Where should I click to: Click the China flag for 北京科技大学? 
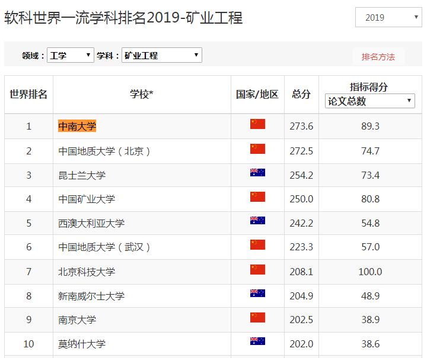[257, 269]
